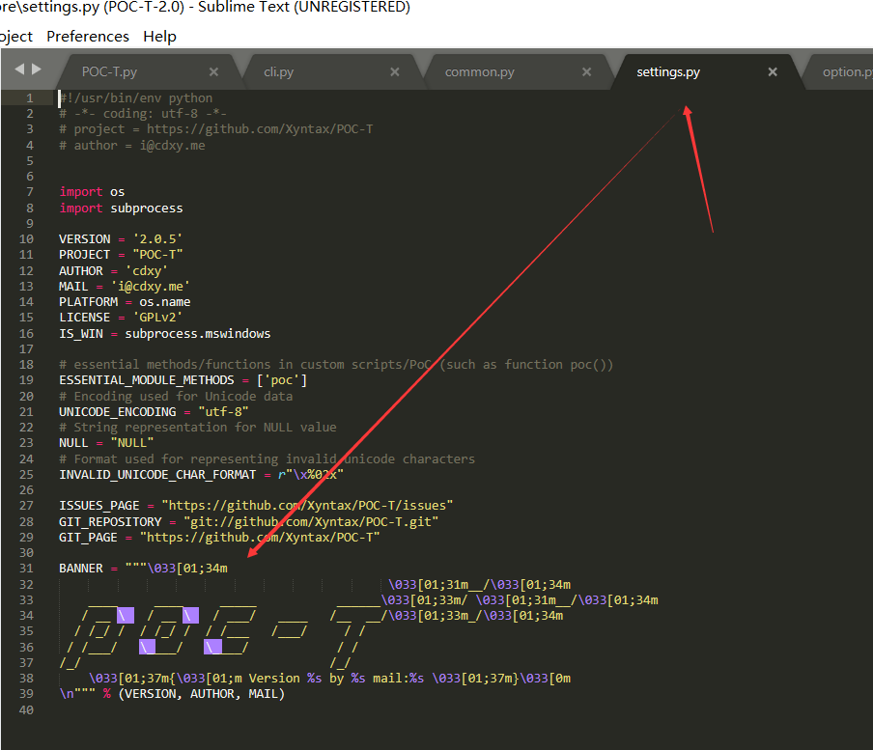Screen dimensions: 873x750
Task: Open the Preferences menu
Action: 87,36
